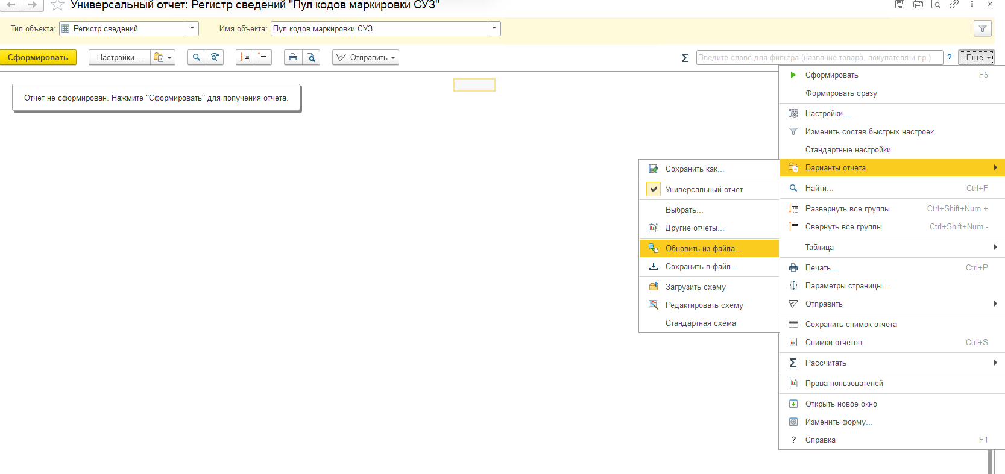This screenshot has height=474, width=1005.
Task: Expand Отправить submenu in Еще menu
Action: (892, 304)
